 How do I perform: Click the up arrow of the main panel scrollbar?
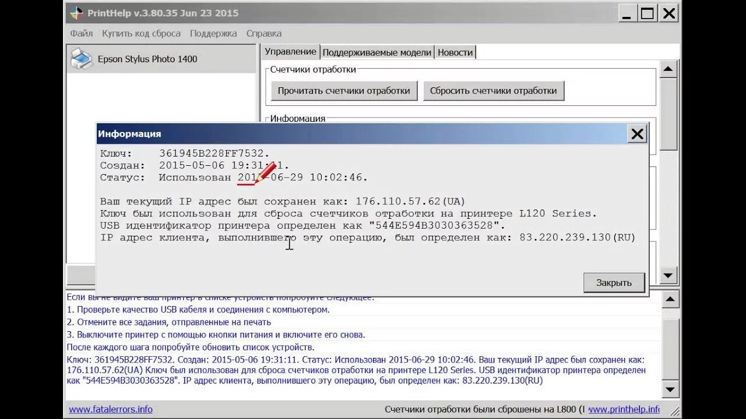[668, 70]
